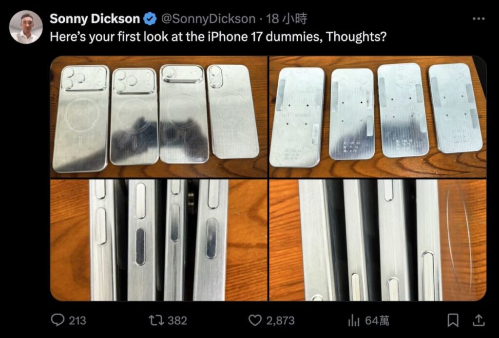Open the Sonny Dickson display name link
499x338 pixels.
click(x=95, y=19)
